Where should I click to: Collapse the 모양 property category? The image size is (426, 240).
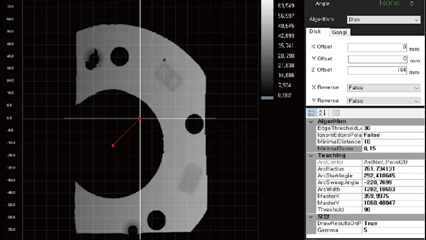312,217
